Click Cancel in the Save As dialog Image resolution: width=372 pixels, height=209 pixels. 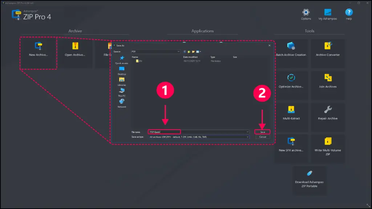click(x=262, y=137)
